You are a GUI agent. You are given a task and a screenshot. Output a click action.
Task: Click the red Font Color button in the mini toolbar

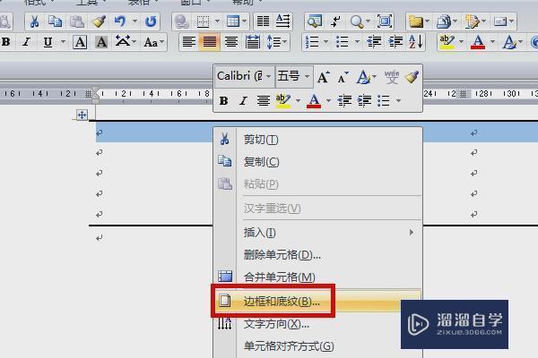coord(314,101)
